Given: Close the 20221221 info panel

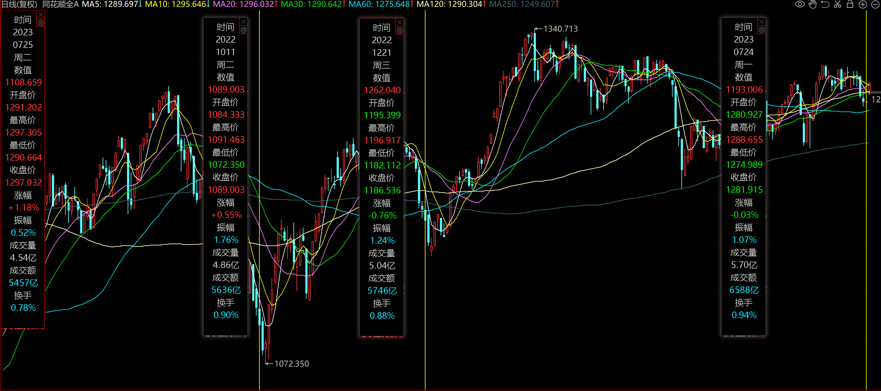Looking at the screenshot, I should click(x=400, y=23).
